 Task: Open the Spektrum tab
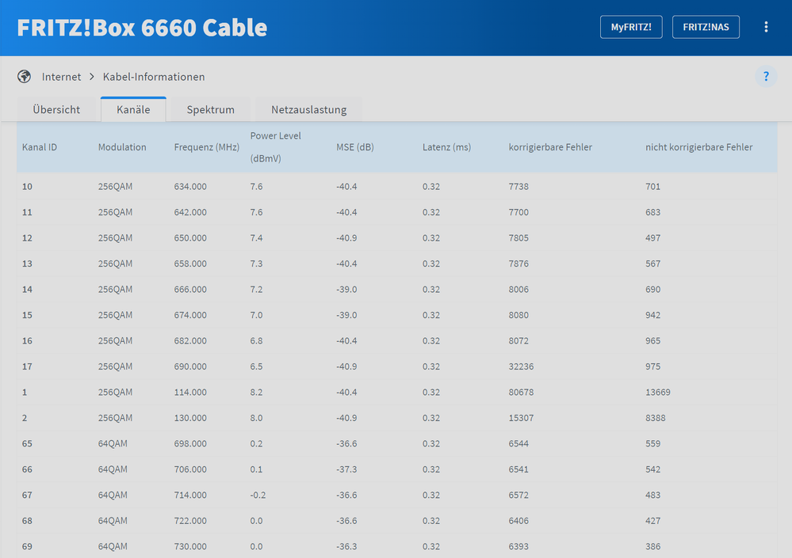(x=211, y=109)
